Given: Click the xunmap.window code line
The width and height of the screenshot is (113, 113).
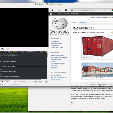Looking at the screenshot, I should [x=8, y=66].
